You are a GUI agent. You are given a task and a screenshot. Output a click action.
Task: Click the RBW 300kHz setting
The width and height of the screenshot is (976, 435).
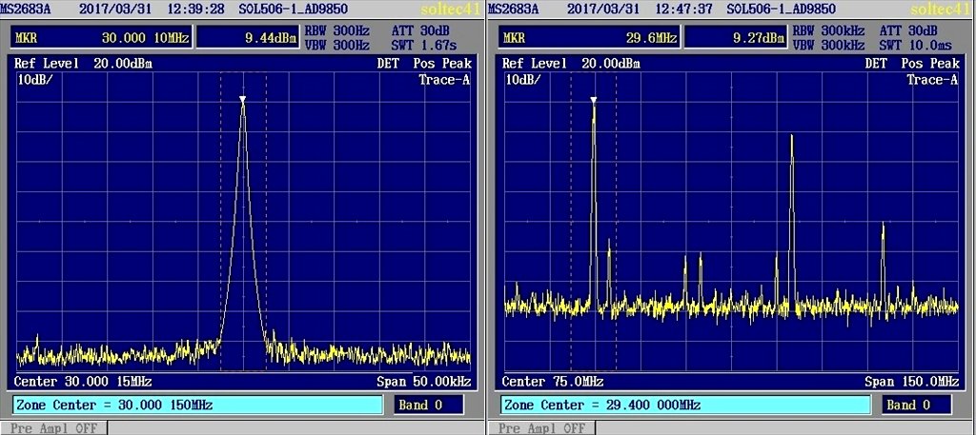click(x=829, y=30)
